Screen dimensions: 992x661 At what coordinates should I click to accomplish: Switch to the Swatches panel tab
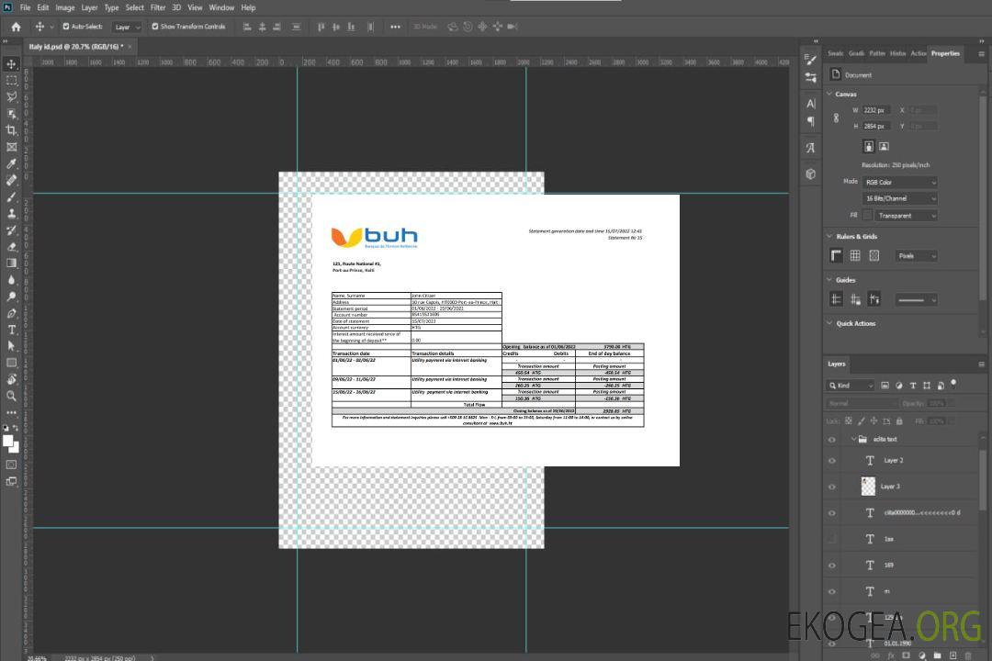point(834,53)
